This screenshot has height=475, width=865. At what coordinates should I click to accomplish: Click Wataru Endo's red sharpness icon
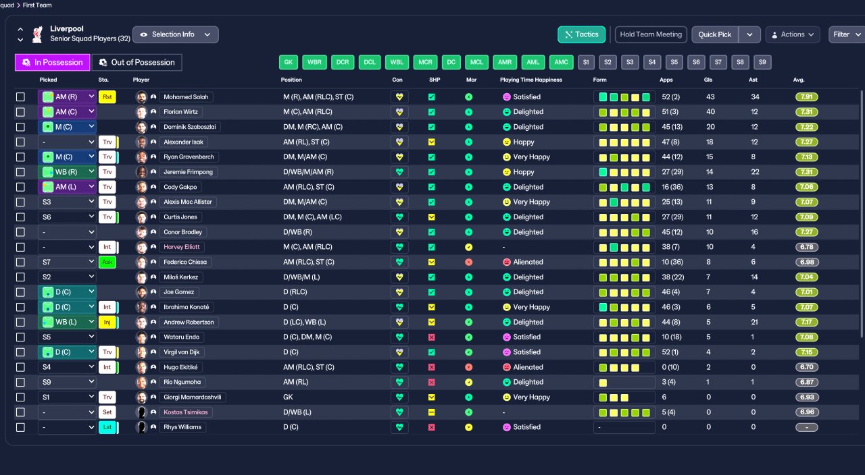(432, 337)
